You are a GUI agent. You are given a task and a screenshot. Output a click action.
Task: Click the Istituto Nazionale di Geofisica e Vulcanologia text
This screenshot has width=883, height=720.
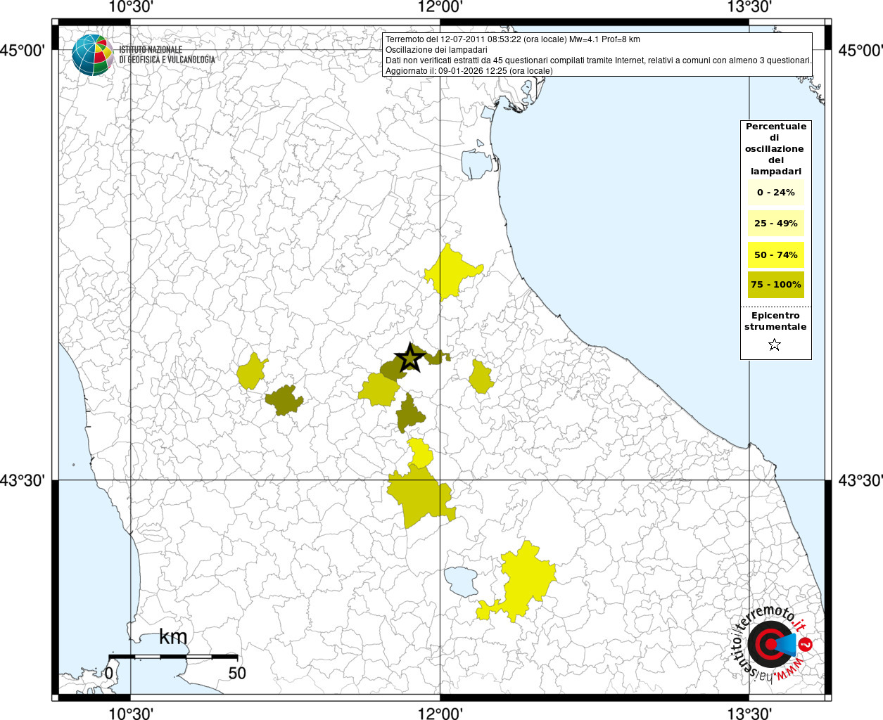click(167, 55)
